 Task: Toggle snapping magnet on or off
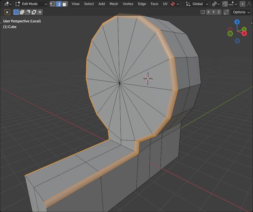tap(225, 4)
